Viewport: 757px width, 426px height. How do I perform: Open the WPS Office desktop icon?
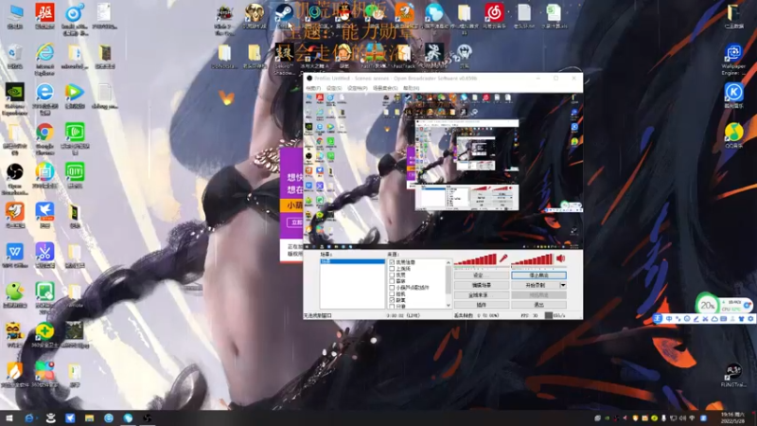pos(15,254)
